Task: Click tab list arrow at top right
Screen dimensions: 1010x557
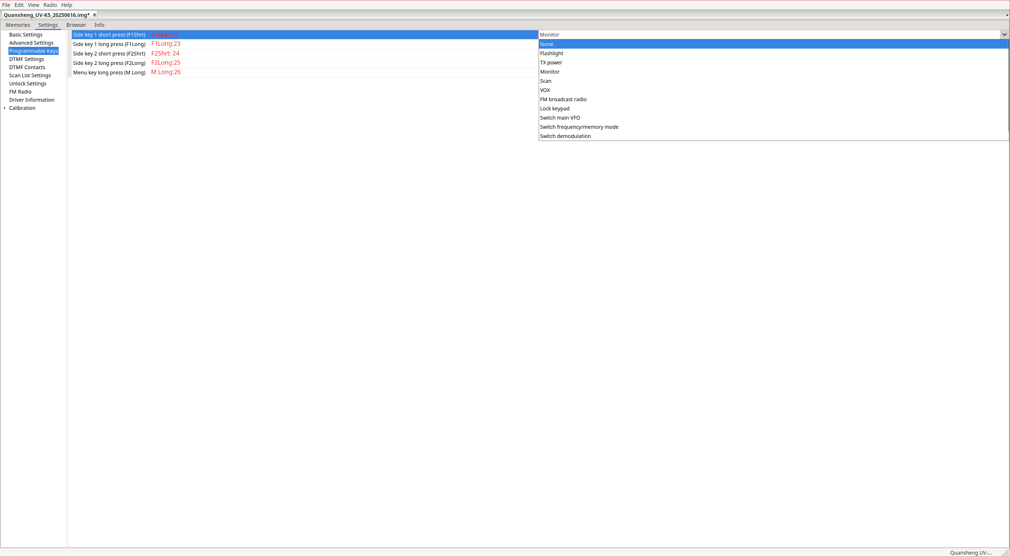Action: click(x=1007, y=15)
